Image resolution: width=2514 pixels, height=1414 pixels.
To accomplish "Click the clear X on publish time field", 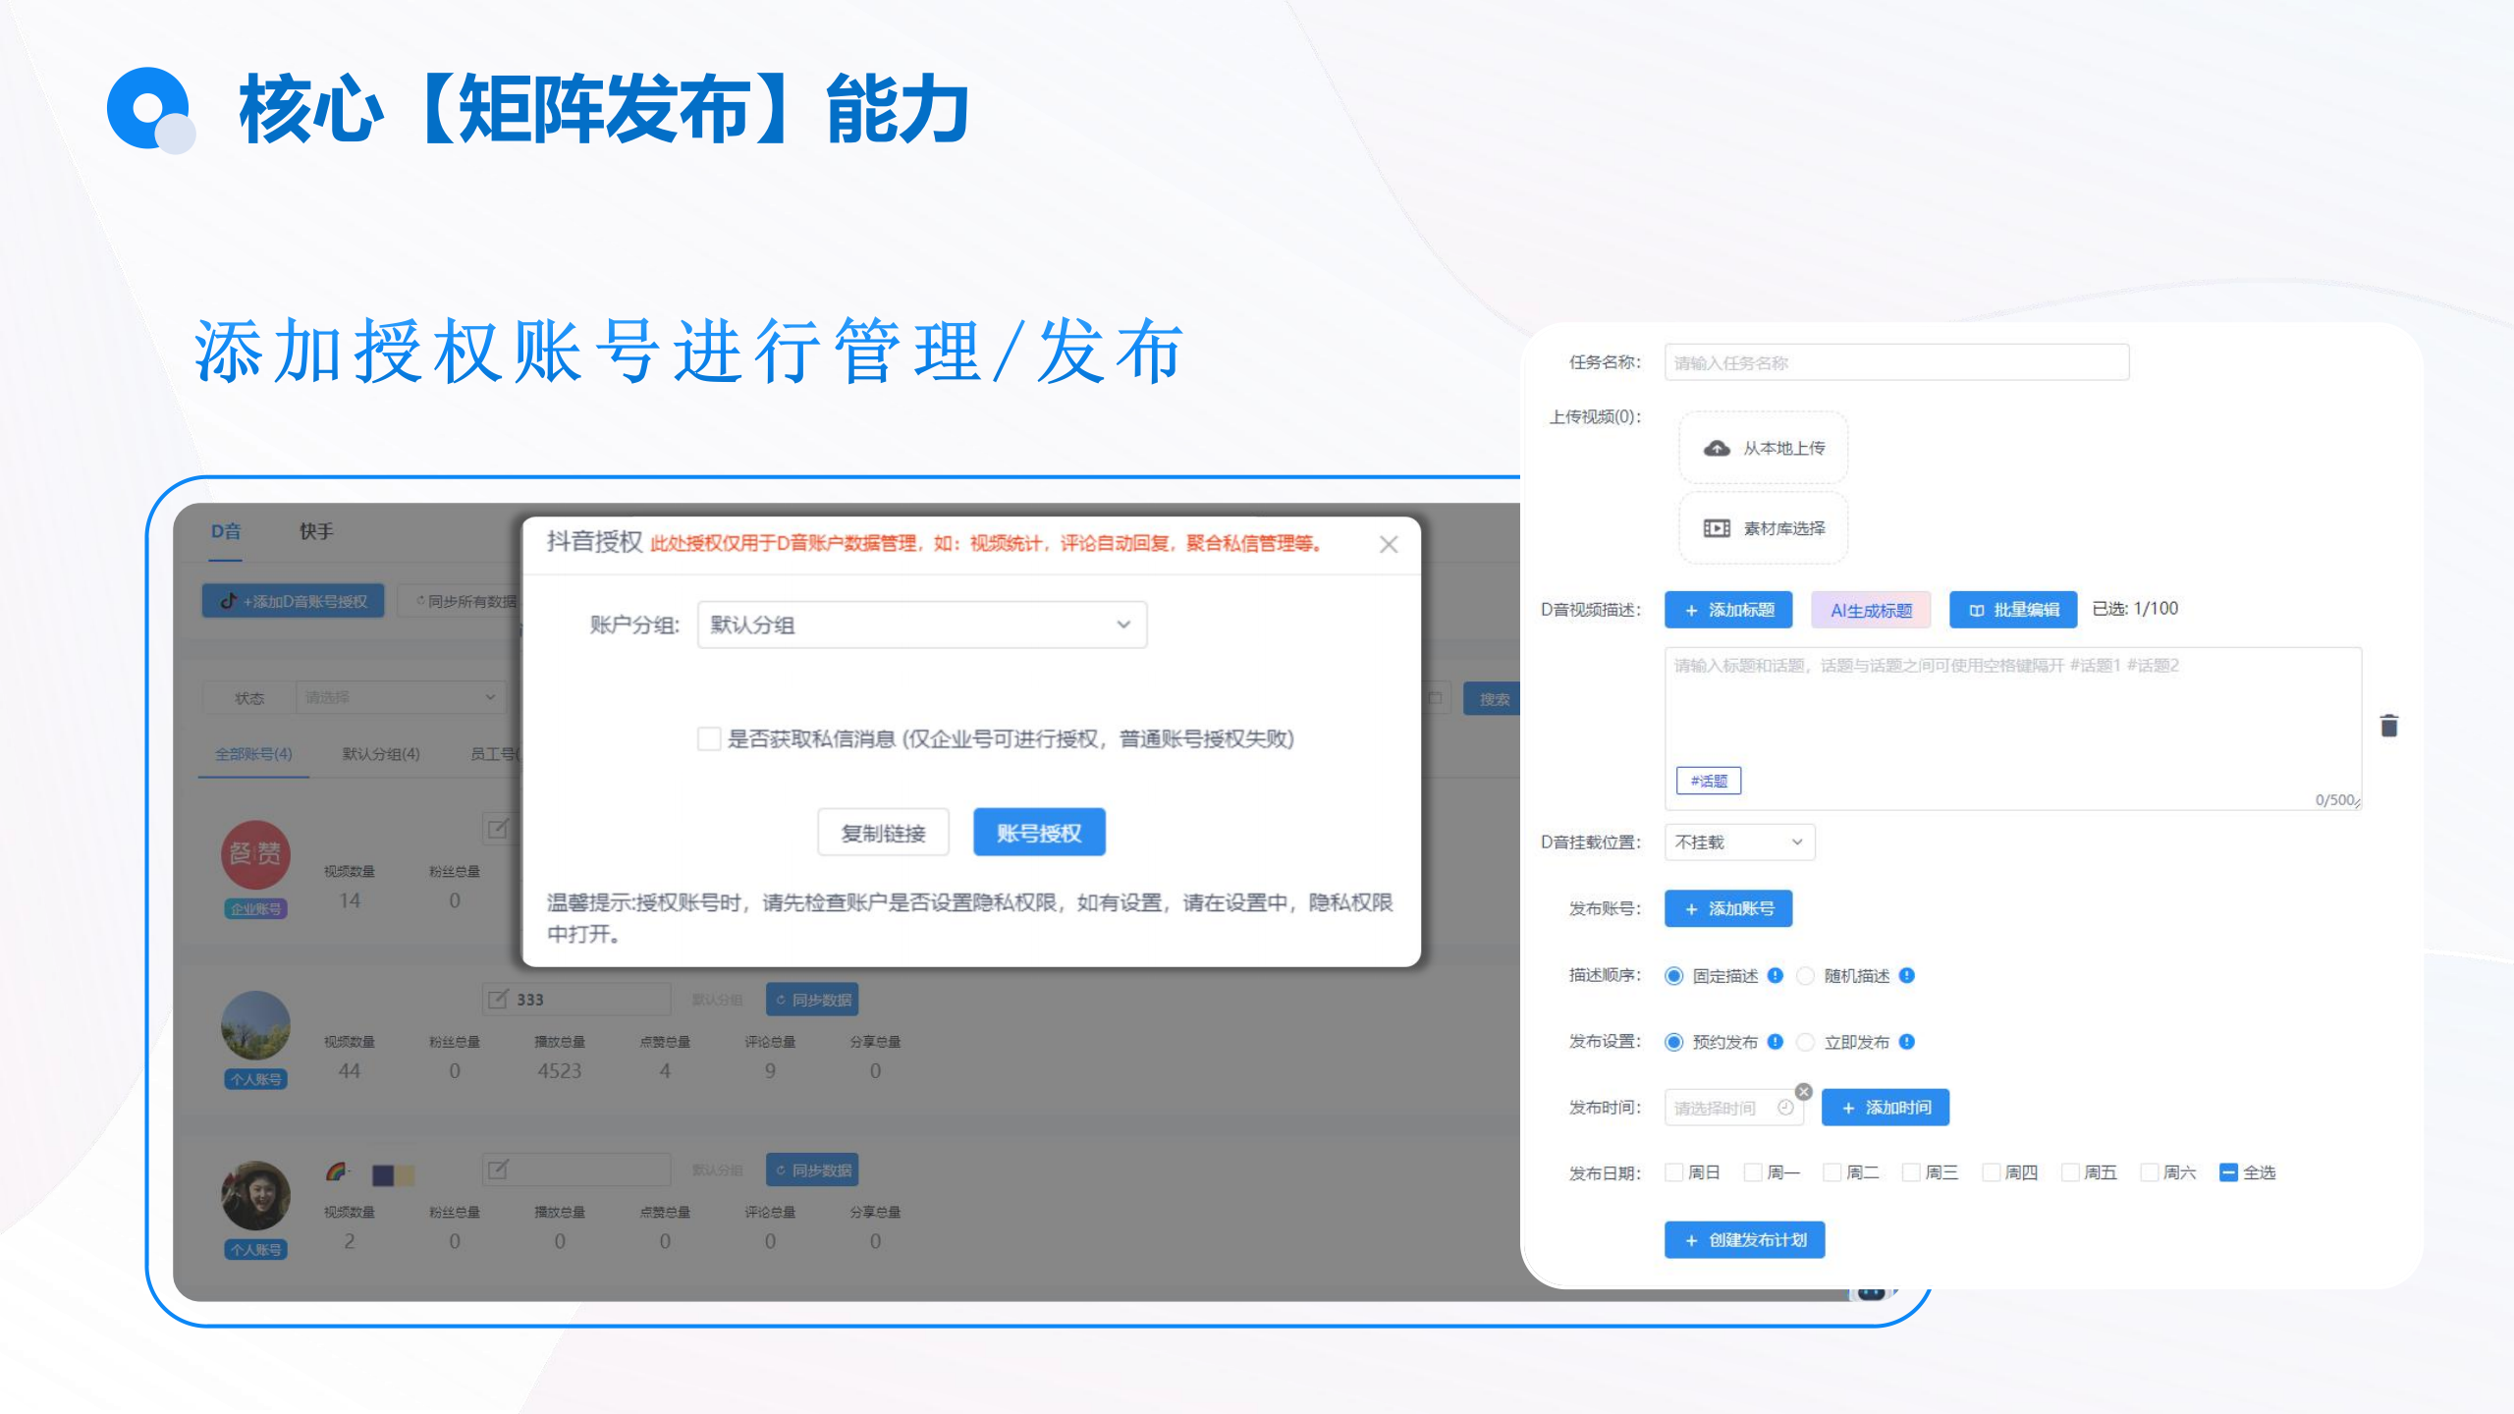I will [1803, 1091].
